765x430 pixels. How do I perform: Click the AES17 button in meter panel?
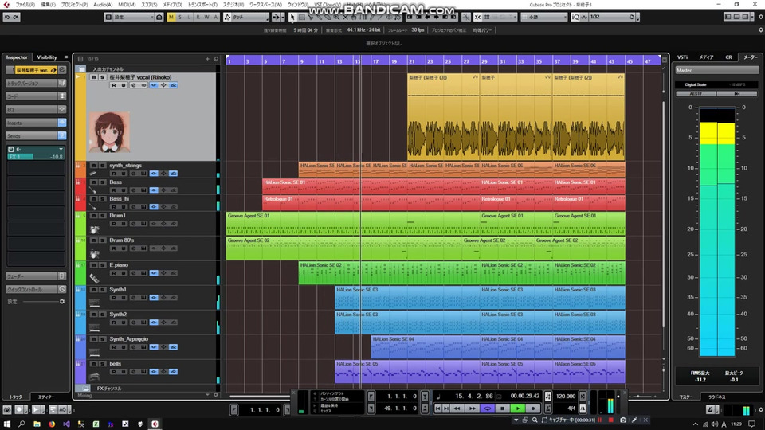[696, 94]
